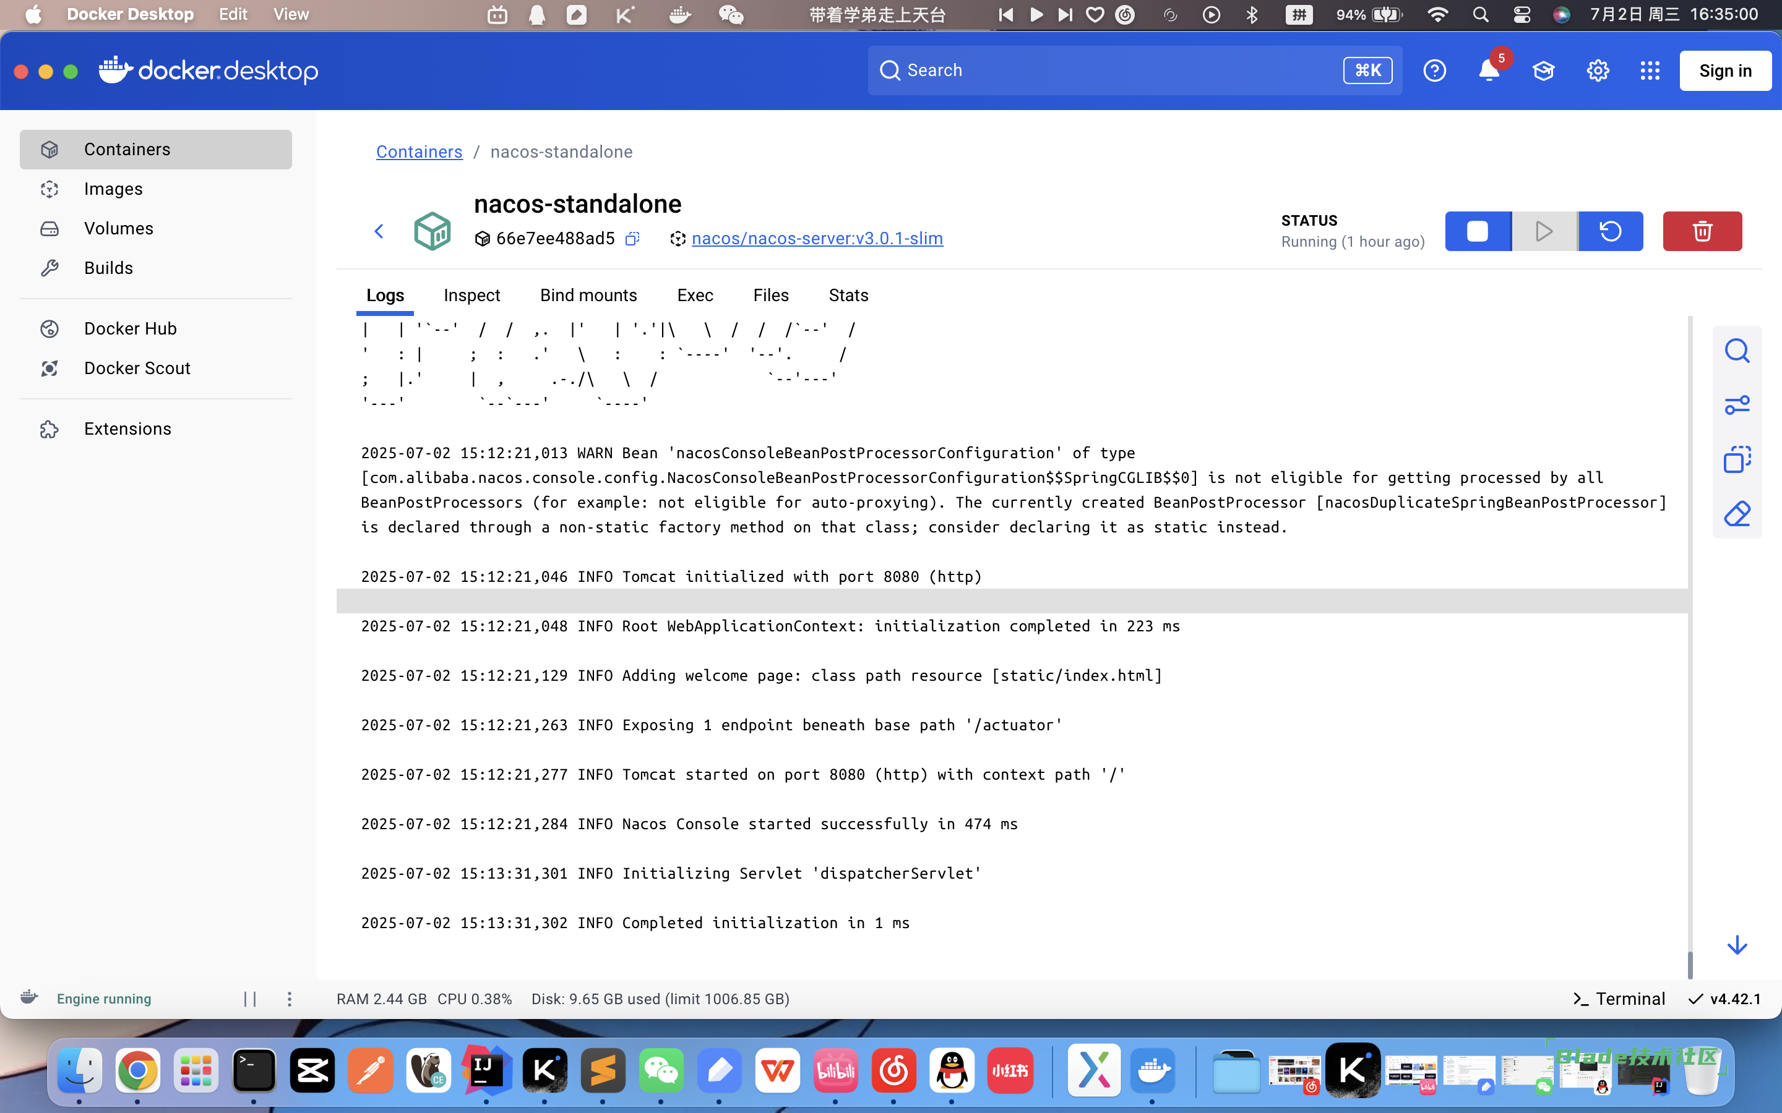Open macOS Control Center

[1522, 15]
